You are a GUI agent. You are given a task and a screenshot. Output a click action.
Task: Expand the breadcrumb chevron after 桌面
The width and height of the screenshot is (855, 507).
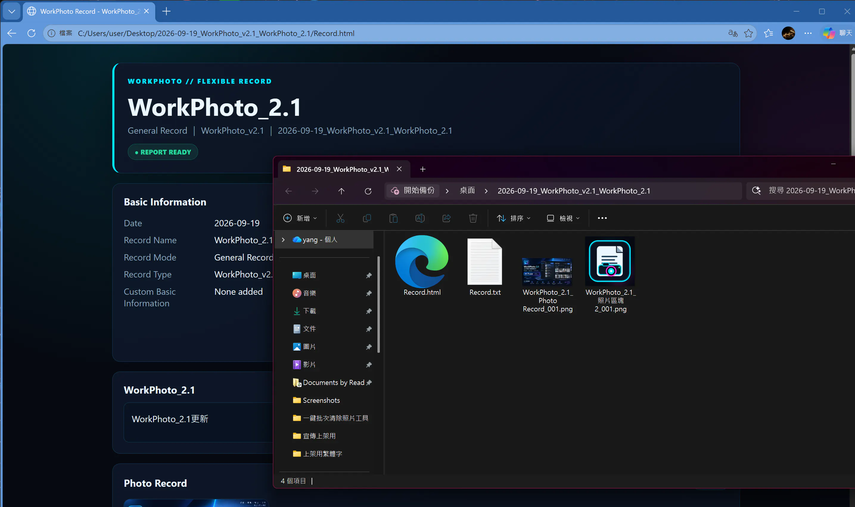486,191
